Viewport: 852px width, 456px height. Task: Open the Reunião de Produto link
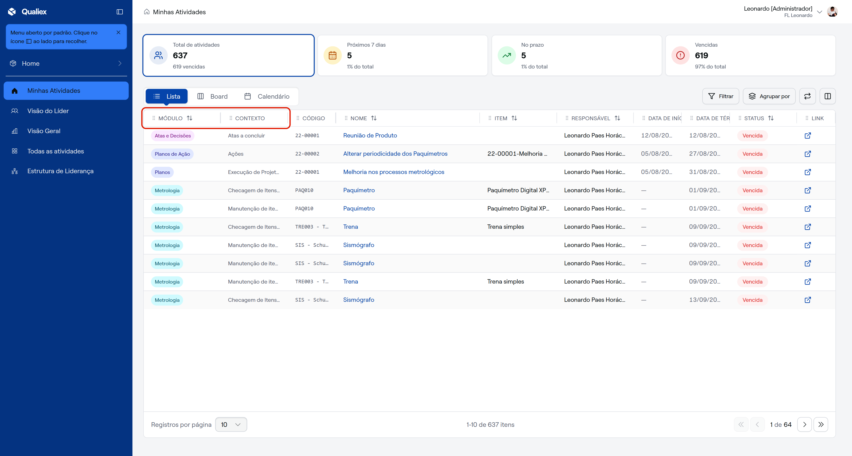pos(370,135)
